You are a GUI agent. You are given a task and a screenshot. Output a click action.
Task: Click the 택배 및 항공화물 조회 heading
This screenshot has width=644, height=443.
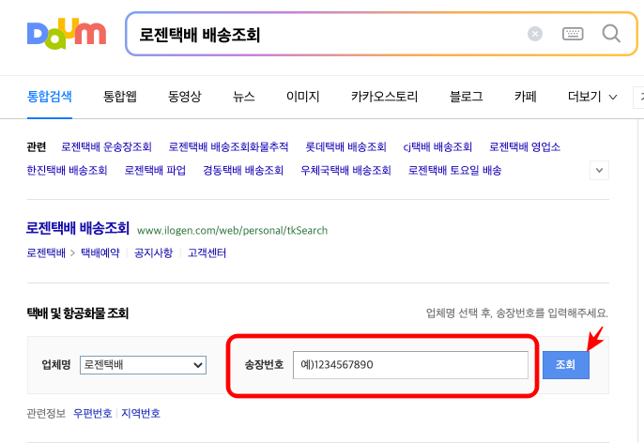point(78,313)
